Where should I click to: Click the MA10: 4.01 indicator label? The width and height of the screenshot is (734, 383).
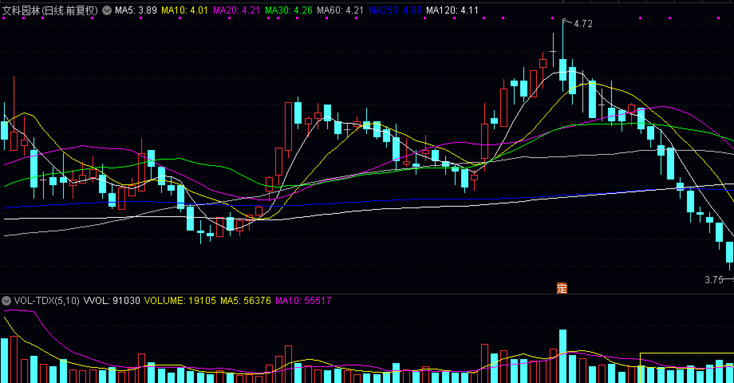tap(185, 10)
